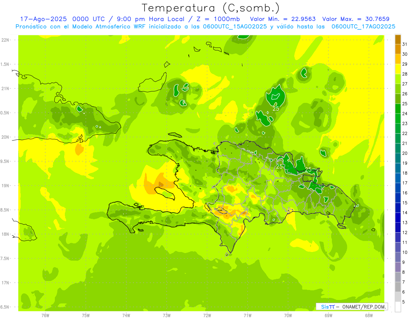Click the "75W" longitude axis label
414x320 pixels.
[x=86, y=316]
